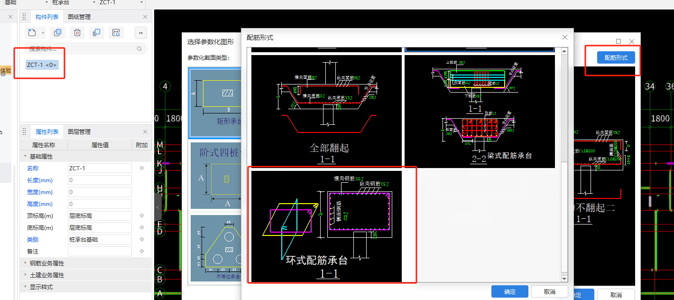Click the 配筋形式 button
This screenshot has height=300, width=674.
click(x=616, y=57)
